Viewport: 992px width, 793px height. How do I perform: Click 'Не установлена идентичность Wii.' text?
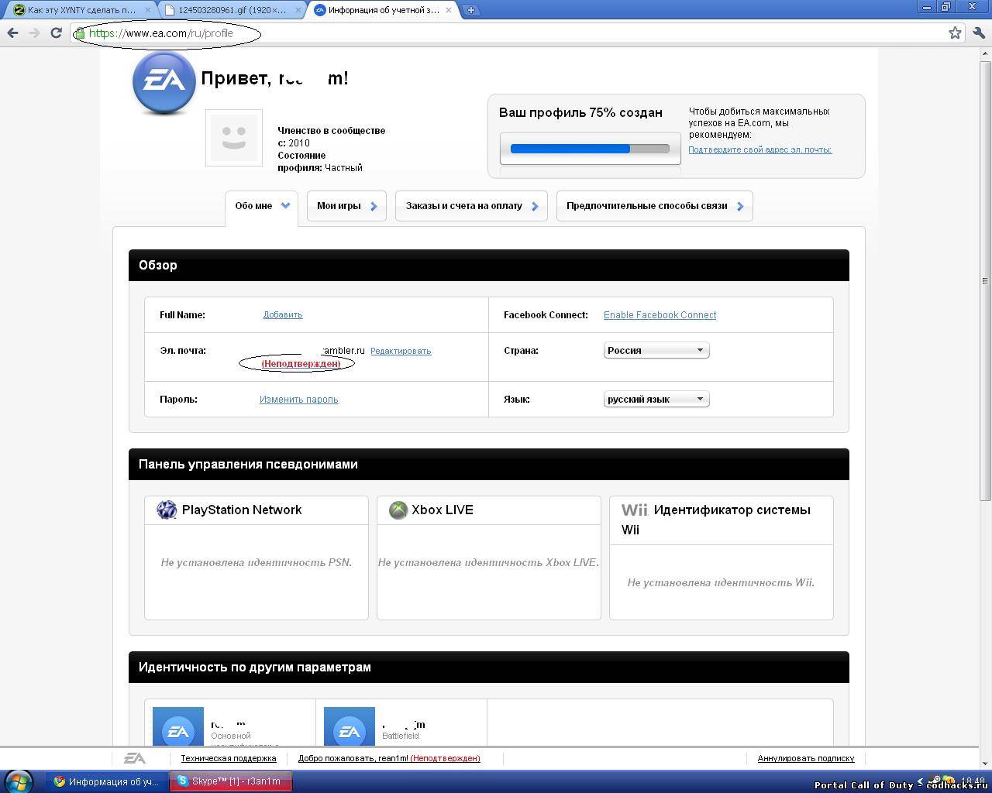pyautogui.click(x=721, y=582)
